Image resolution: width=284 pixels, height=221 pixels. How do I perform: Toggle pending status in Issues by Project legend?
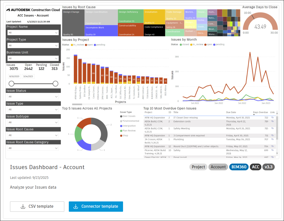[99, 45]
